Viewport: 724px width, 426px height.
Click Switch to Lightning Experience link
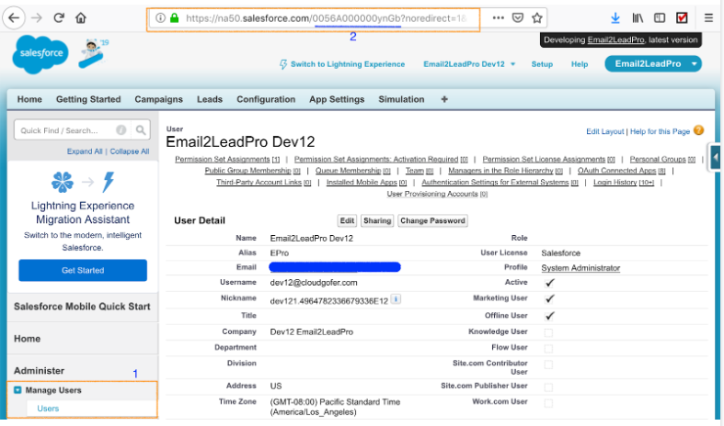point(342,64)
